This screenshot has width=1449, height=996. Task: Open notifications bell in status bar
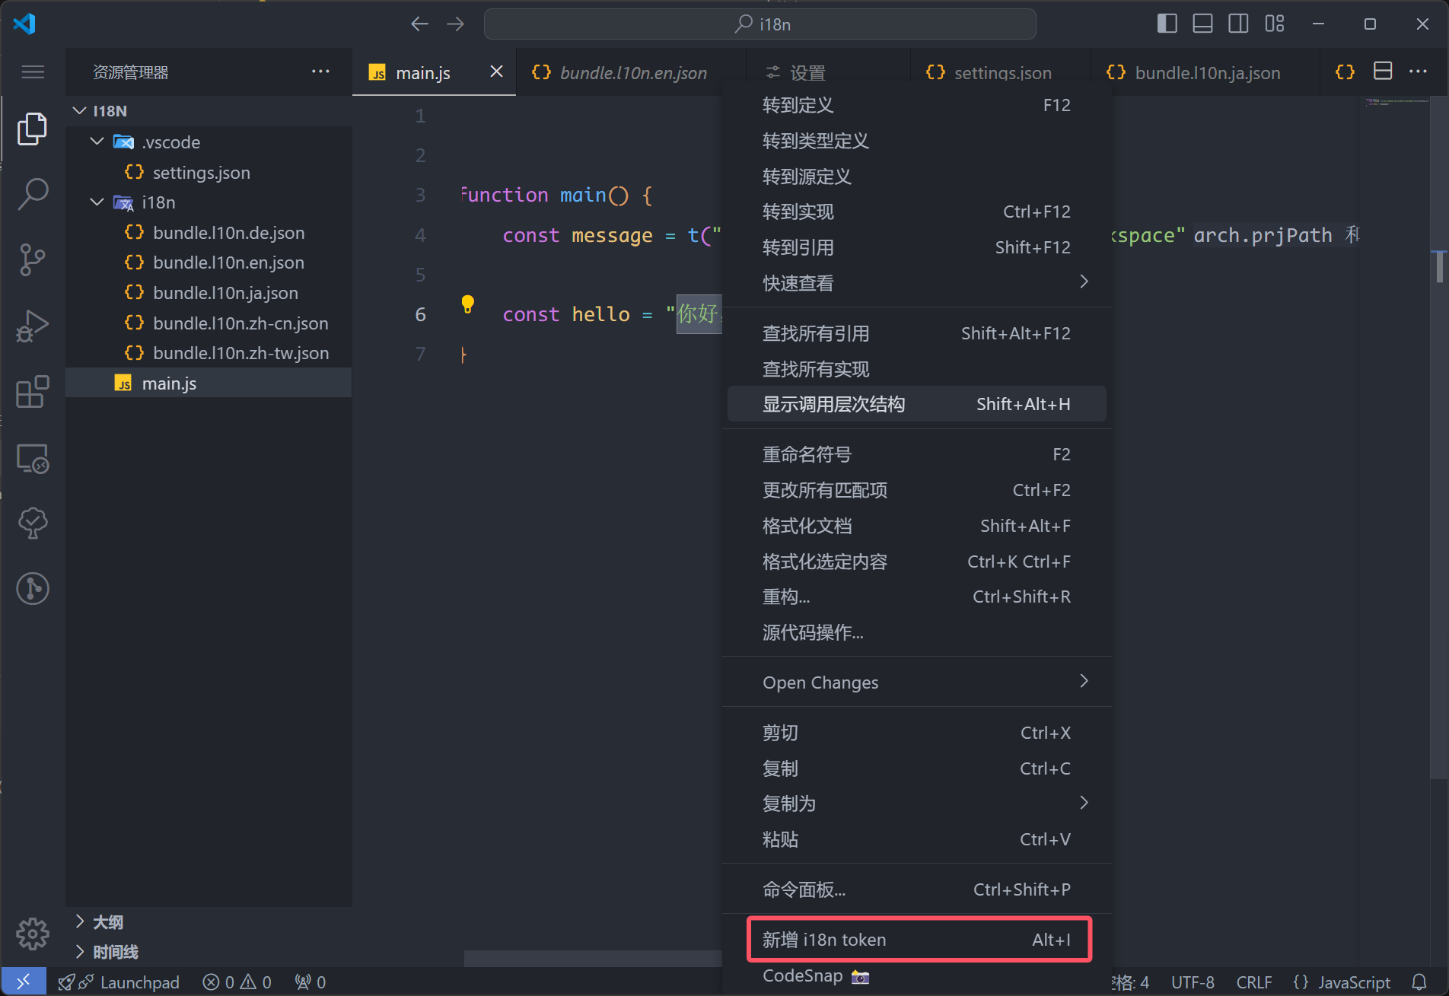1419,982
